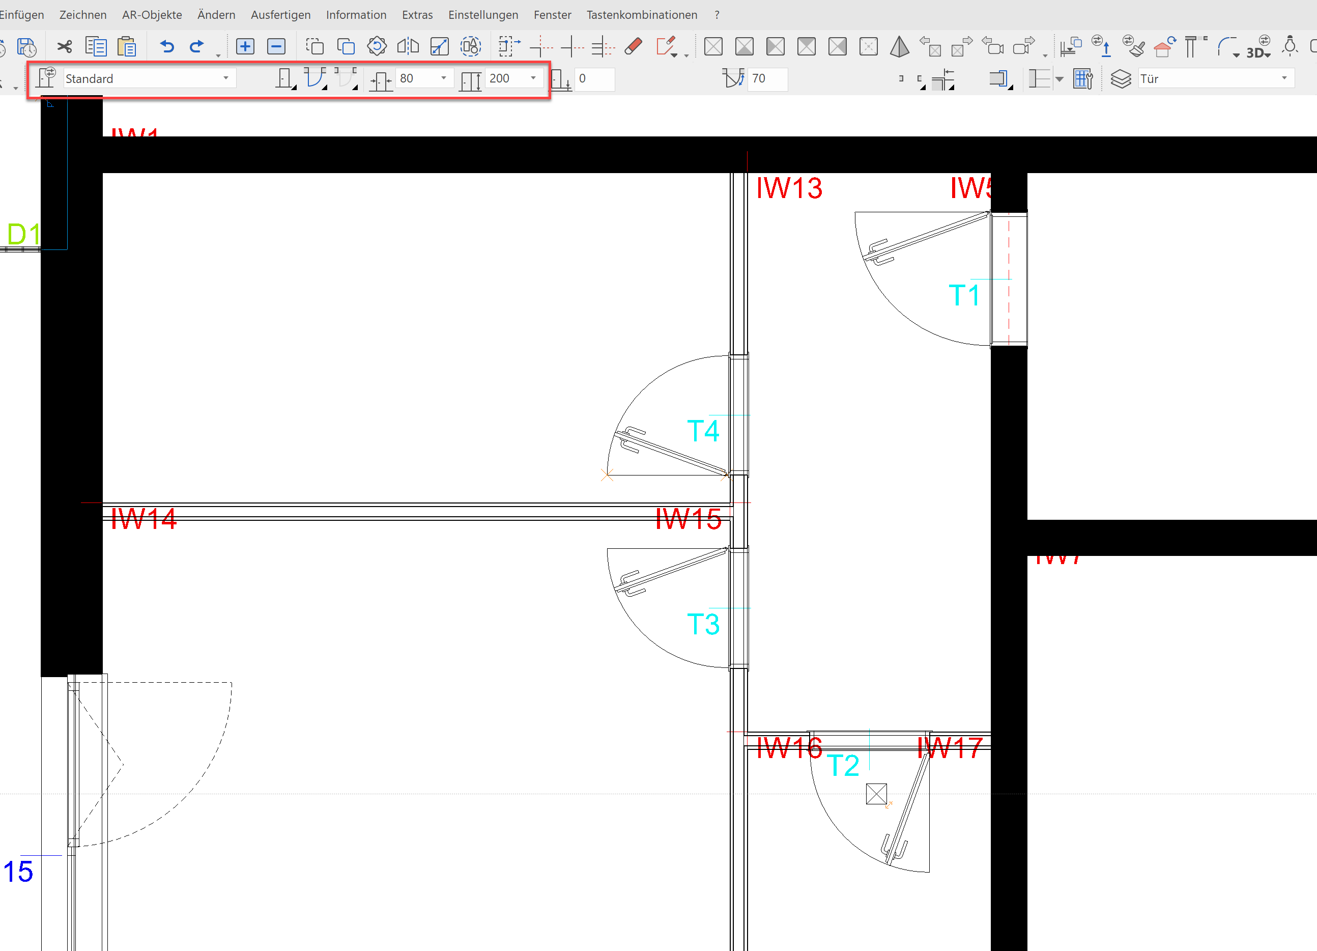The height and width of the screenshot is (951, 1317).
Task: Toggle the reference point placement icon
Action: click(x=943, y=79)
